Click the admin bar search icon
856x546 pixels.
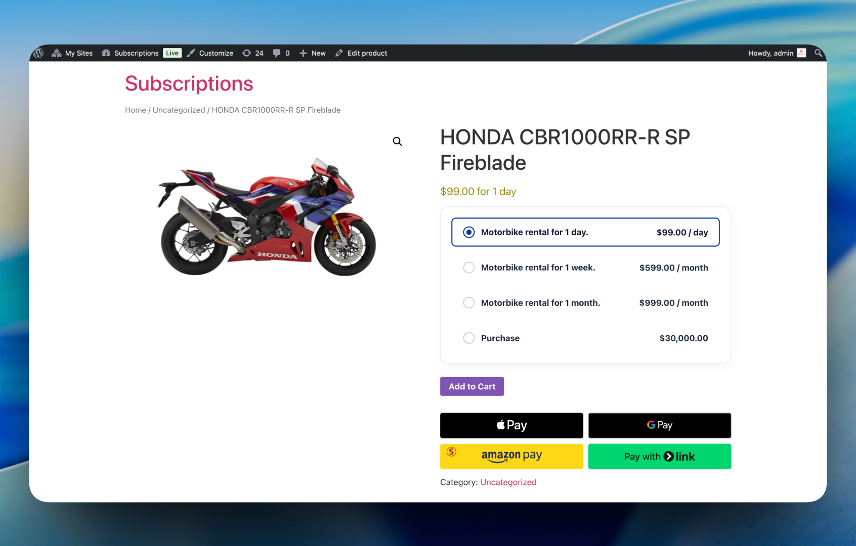pos(818,53)
